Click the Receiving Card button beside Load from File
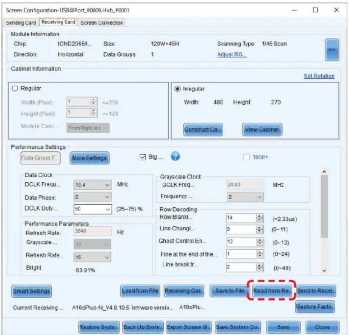The width and height of the screenshot is (349, 335). click(x=184, y=291)
